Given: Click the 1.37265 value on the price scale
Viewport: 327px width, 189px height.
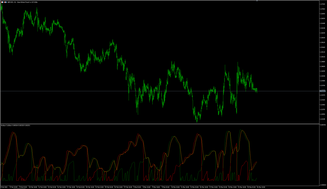Looking at the screenshot, I should (x=323, y=4).
